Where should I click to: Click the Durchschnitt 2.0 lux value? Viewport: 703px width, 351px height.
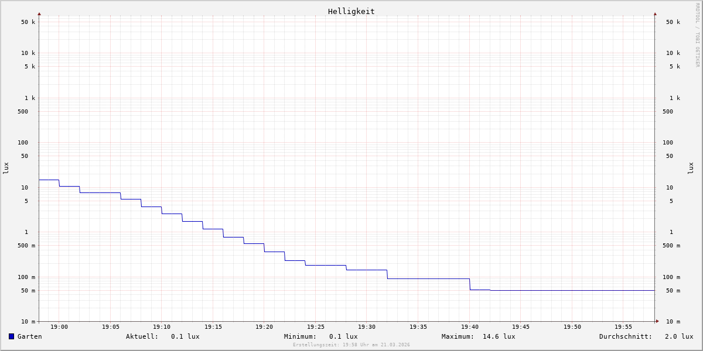[678, 336]
